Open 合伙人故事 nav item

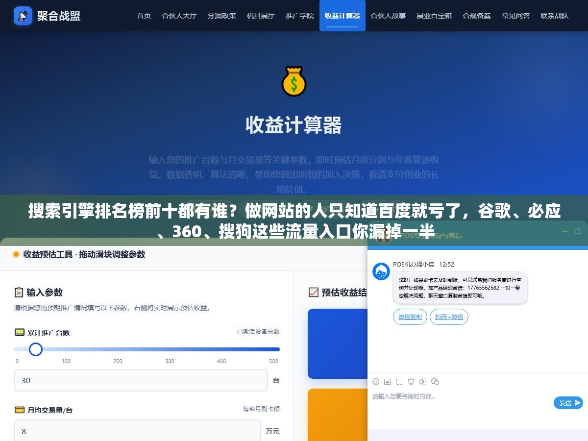(388, 16)
